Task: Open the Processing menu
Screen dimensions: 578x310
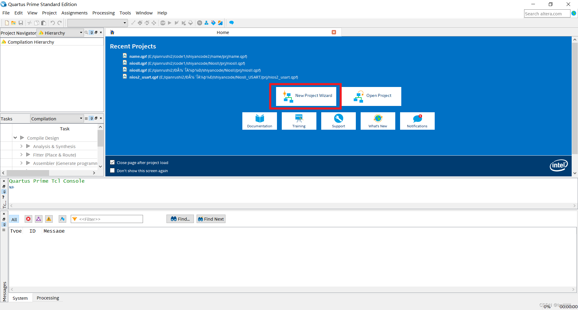Action: point(104,13)
